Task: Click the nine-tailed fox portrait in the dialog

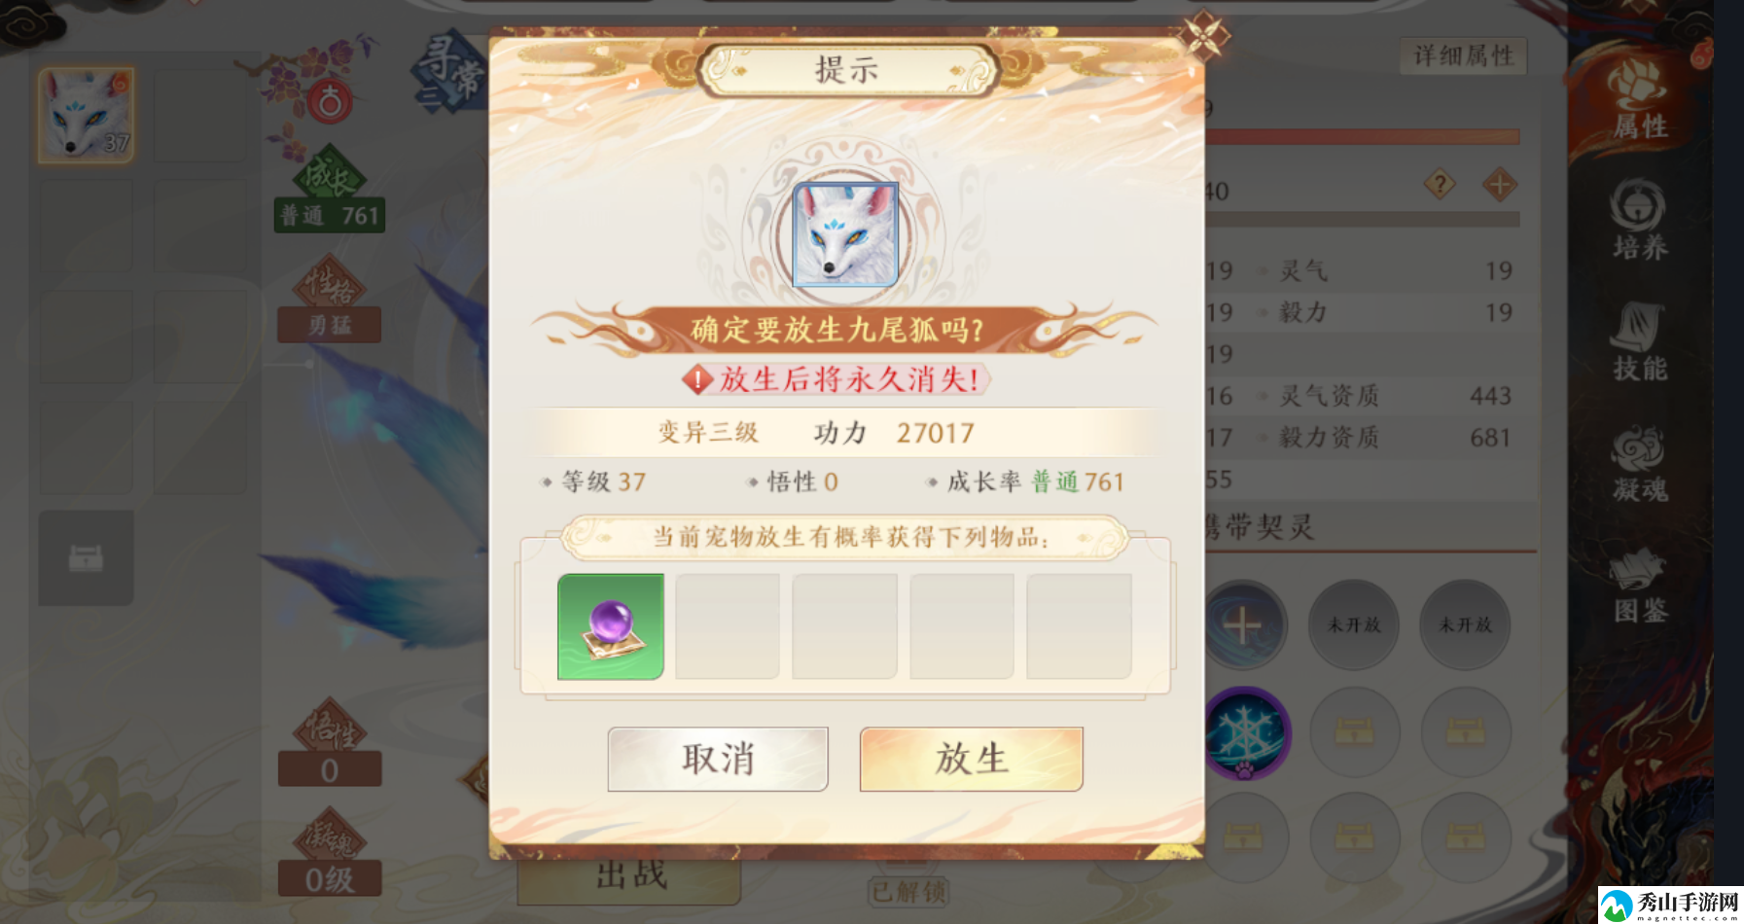Action: (845, 235)
